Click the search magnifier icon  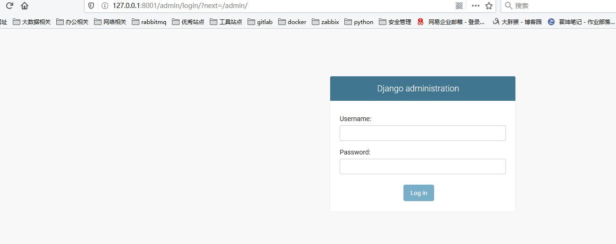(509, 6)
